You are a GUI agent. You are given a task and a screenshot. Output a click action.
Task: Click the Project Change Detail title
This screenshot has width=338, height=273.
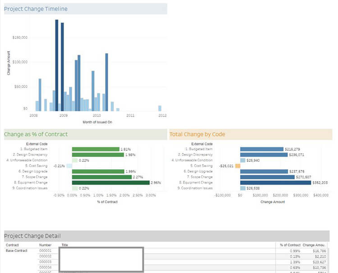pos(32,236)
